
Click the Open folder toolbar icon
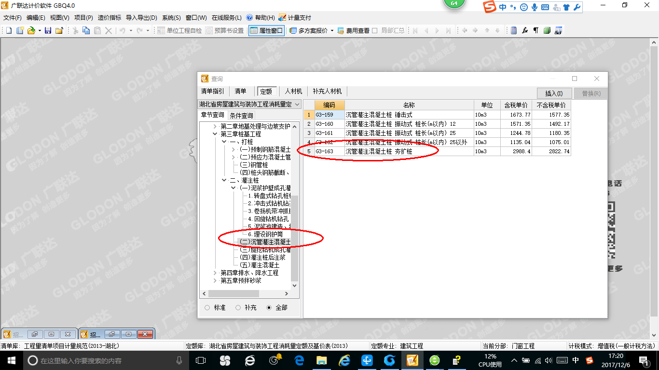(31, 30)
